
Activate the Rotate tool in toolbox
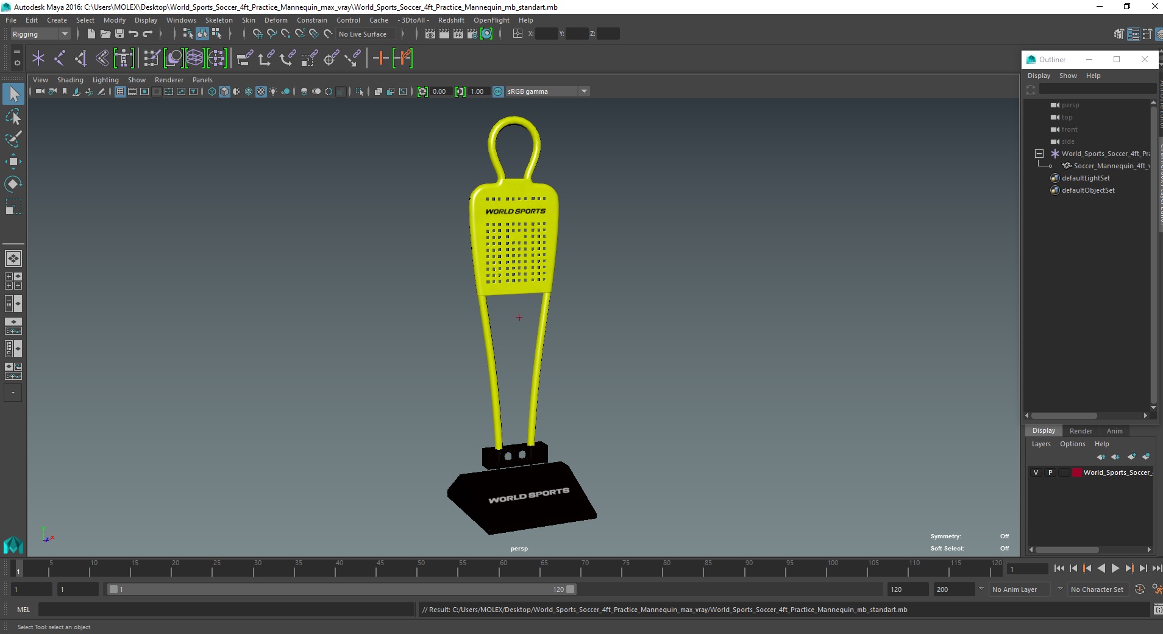[13, 184]
